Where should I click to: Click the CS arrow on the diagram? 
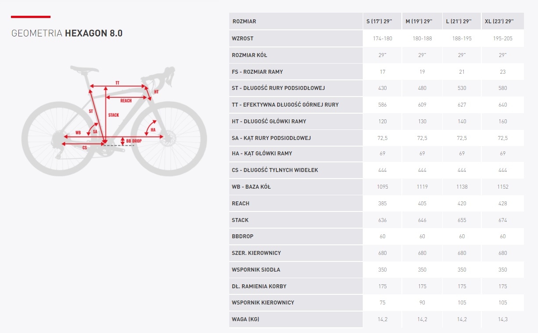(84, 144)
